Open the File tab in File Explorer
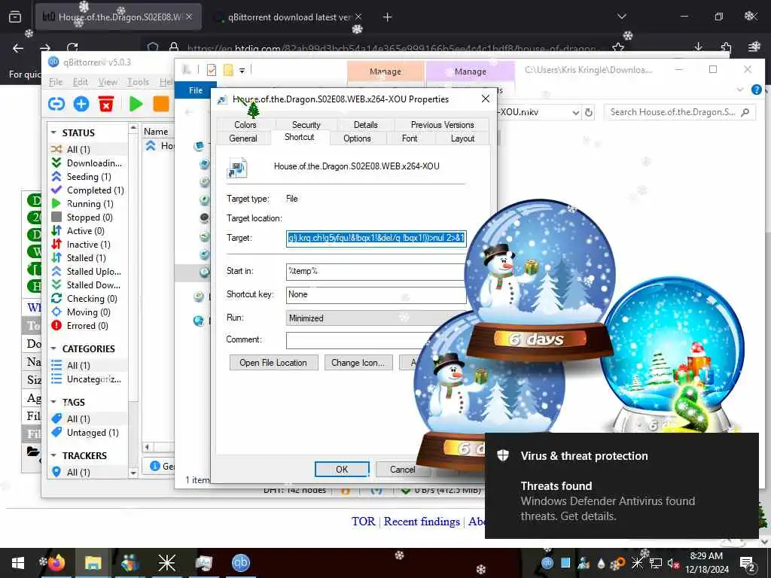The width and height of the screenshot is (771, 578). 196,90
